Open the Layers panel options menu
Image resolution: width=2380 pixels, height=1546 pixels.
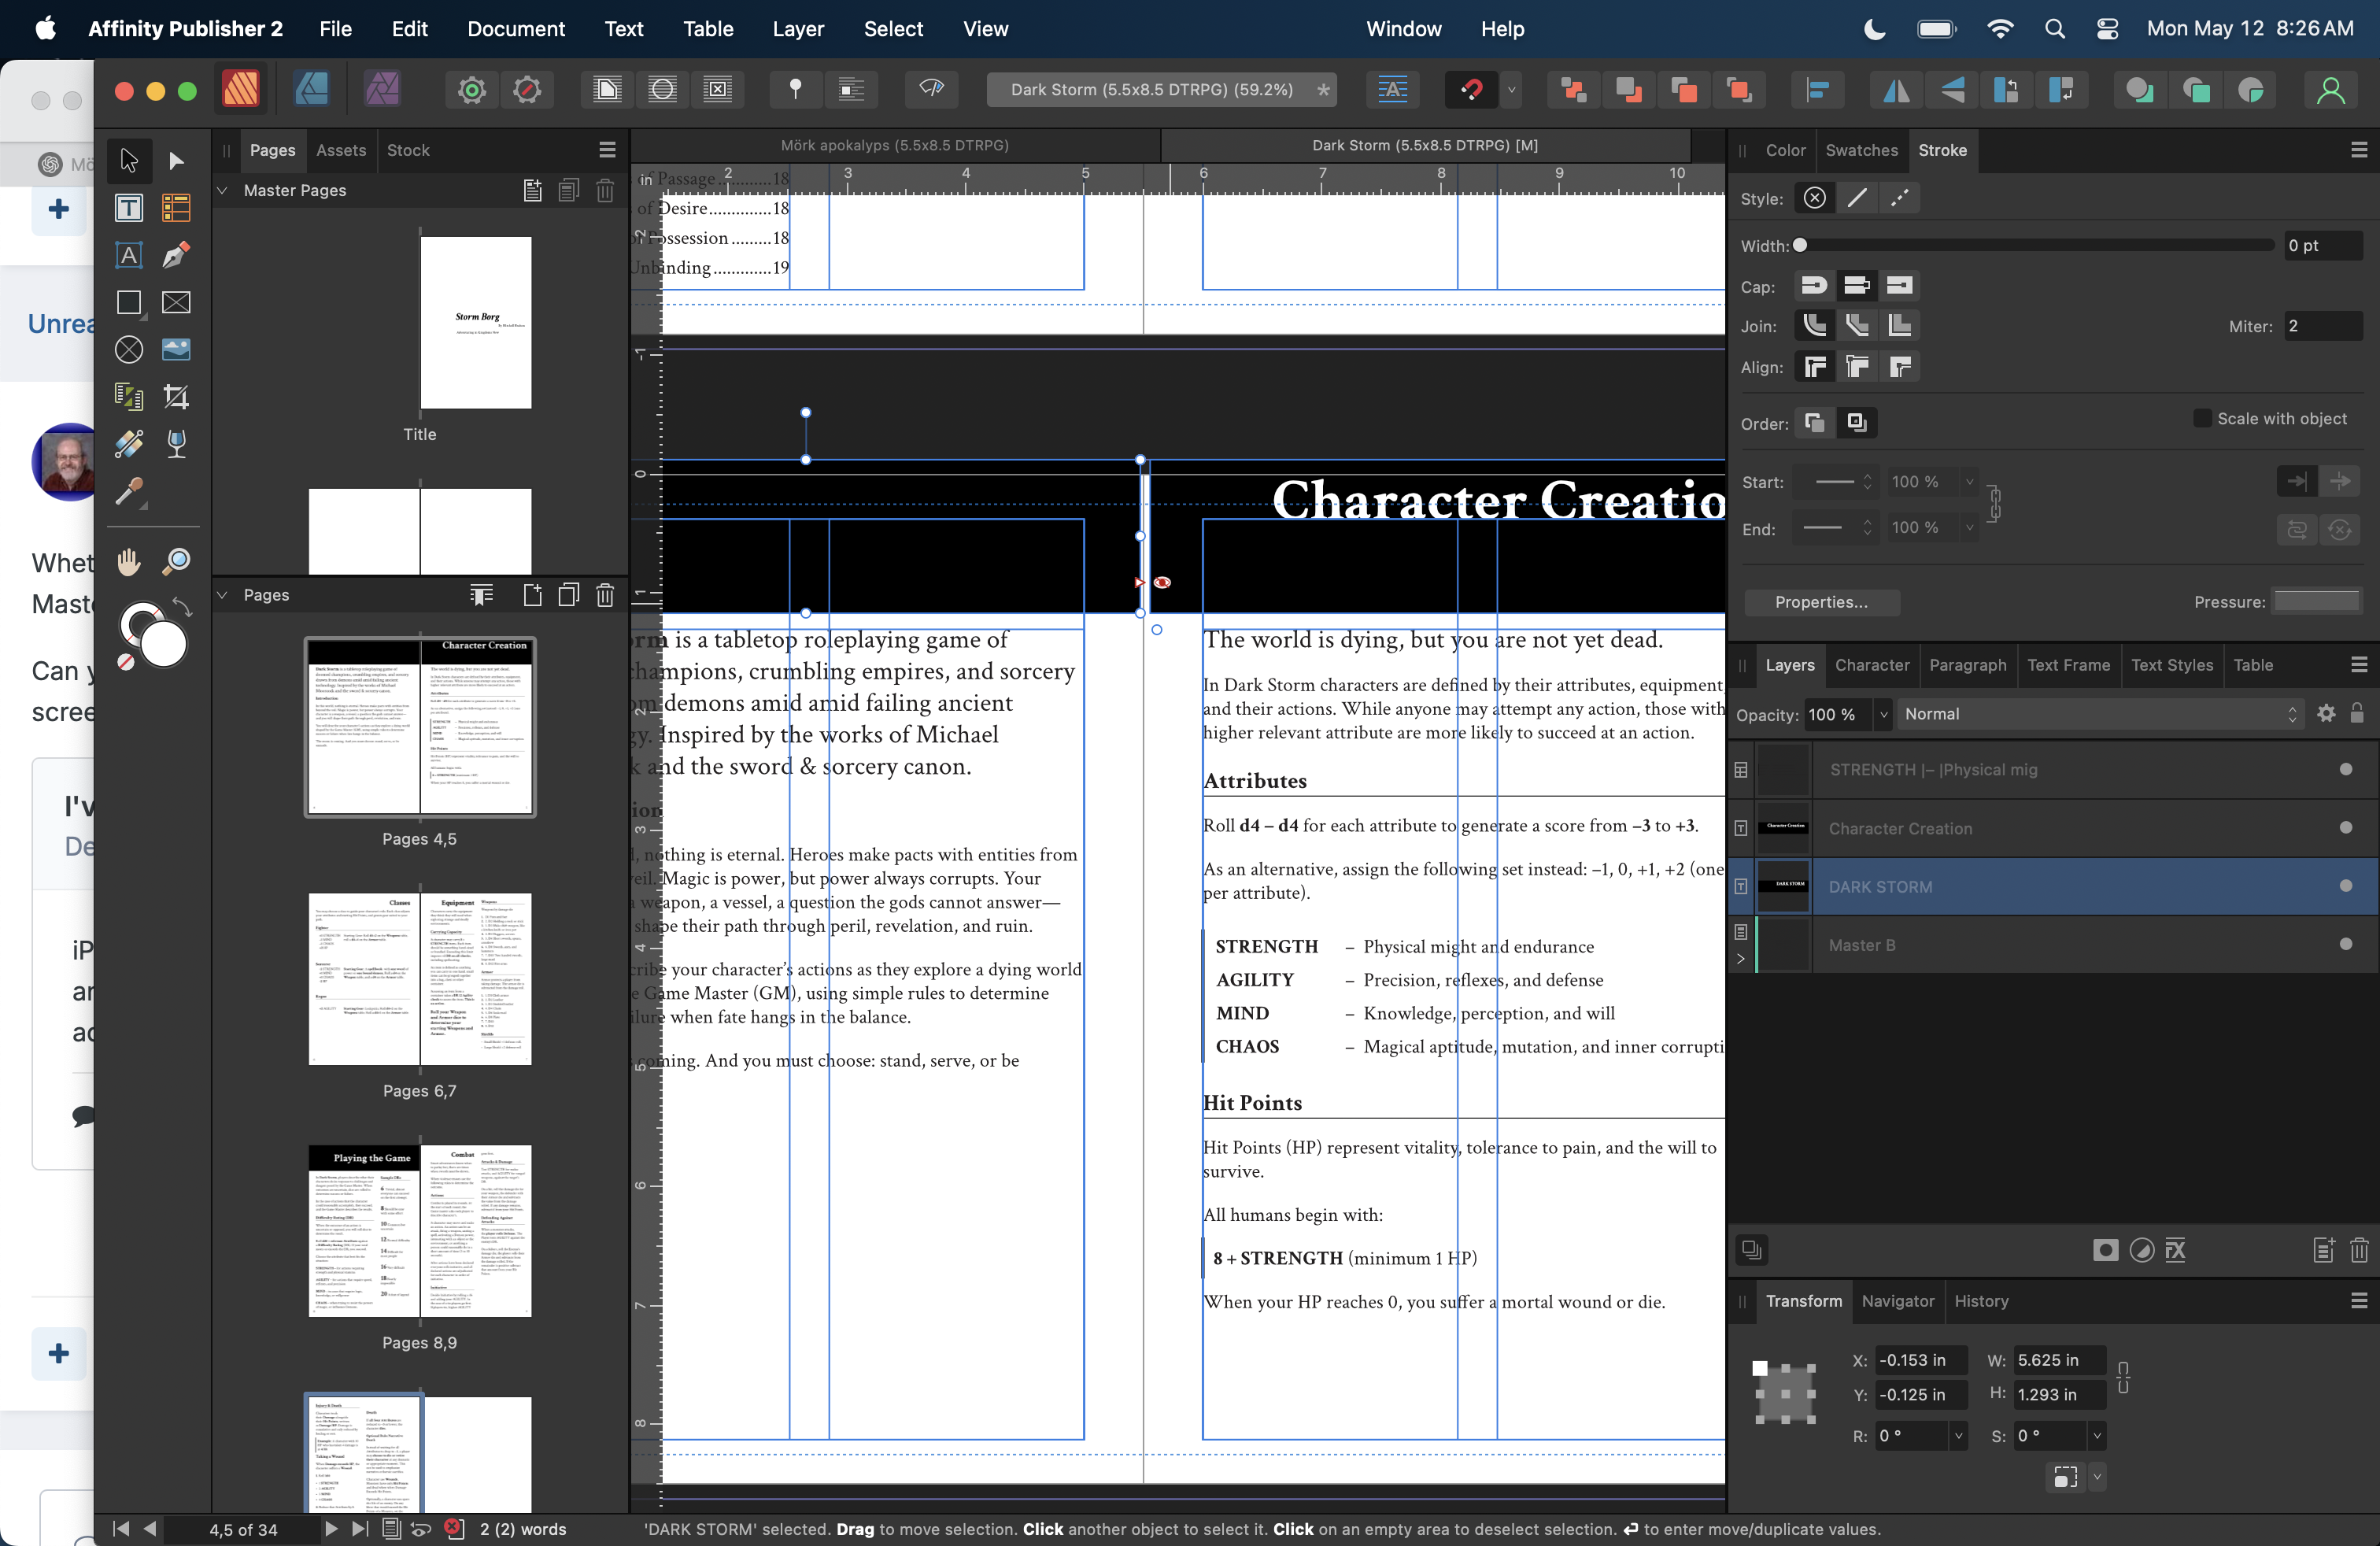click(x=2358, y=665)
